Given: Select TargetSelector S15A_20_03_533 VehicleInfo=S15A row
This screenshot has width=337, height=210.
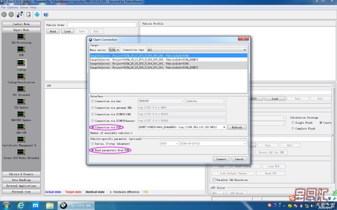Looking at the screenshot, I should click(x=168, y=64).
